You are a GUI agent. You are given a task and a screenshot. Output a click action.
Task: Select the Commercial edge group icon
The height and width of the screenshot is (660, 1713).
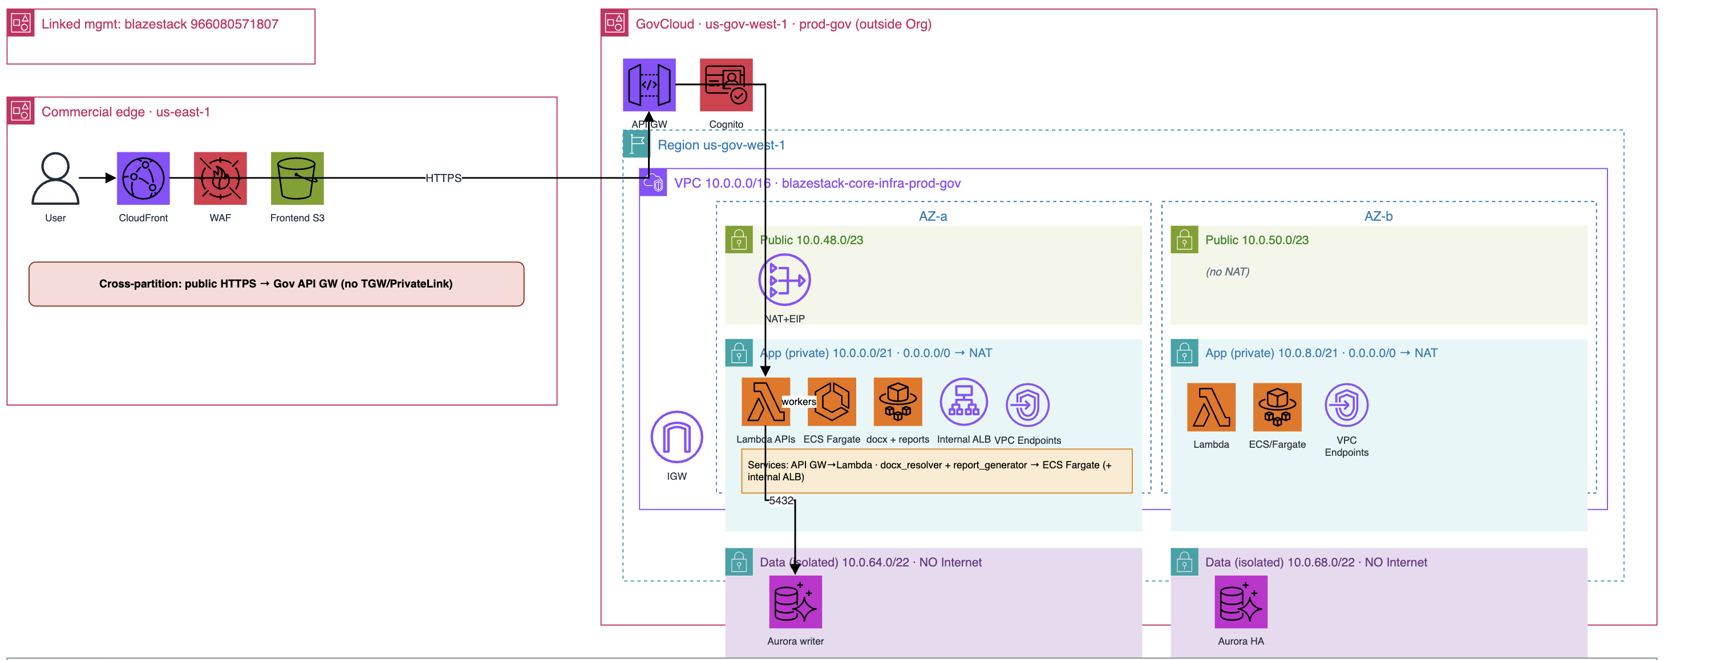tap(21, 111)
